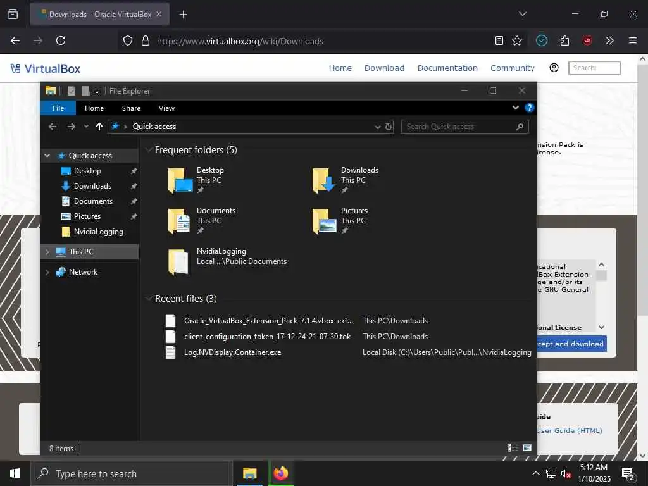Click the Properties icon in File Explorer title bar
Image resolution: width=648 pixels, height=486 pixels.
[72, 91]
